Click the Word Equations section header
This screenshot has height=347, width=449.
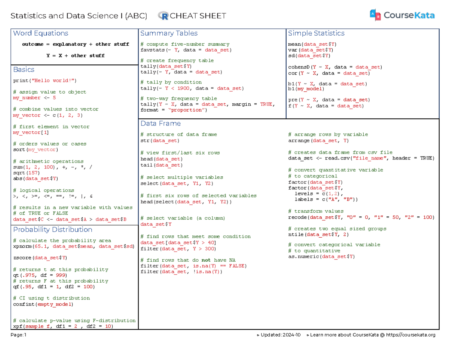point(40,33)
